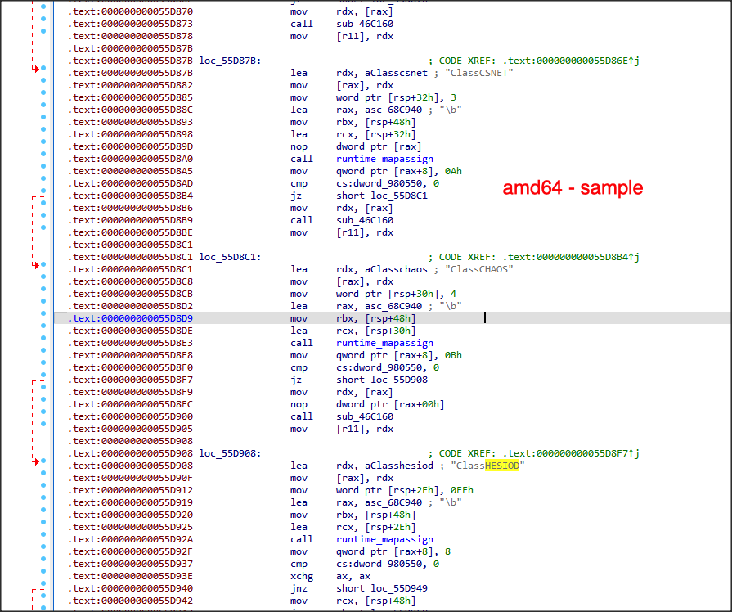Select cs:dword_980550 on line 55D937
The image size is (732, 612).
(x=381, y=564)
